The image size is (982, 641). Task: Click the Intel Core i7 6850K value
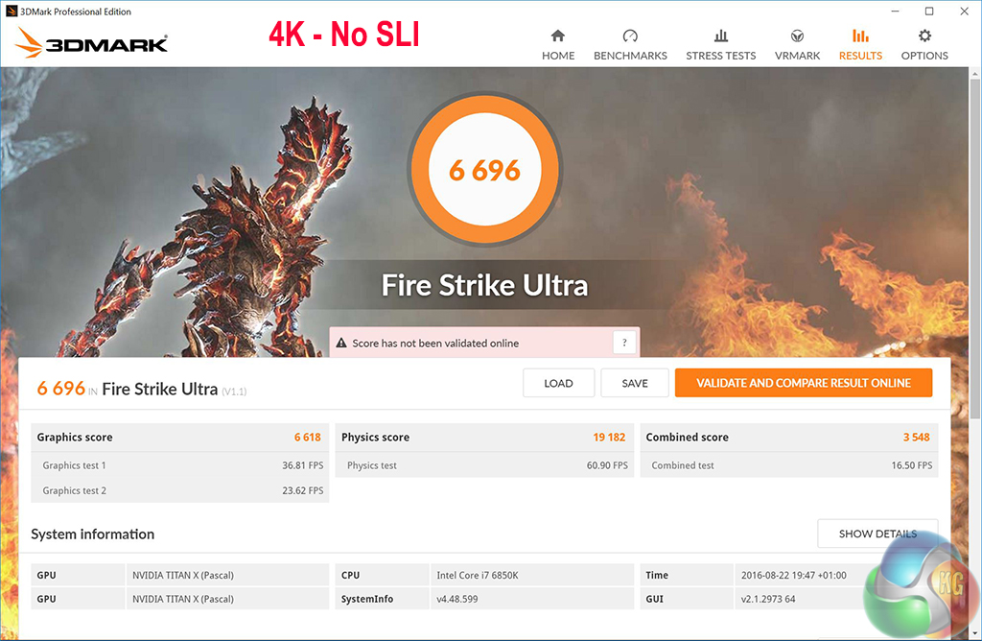pyautogui.click(x=478, y=575)
